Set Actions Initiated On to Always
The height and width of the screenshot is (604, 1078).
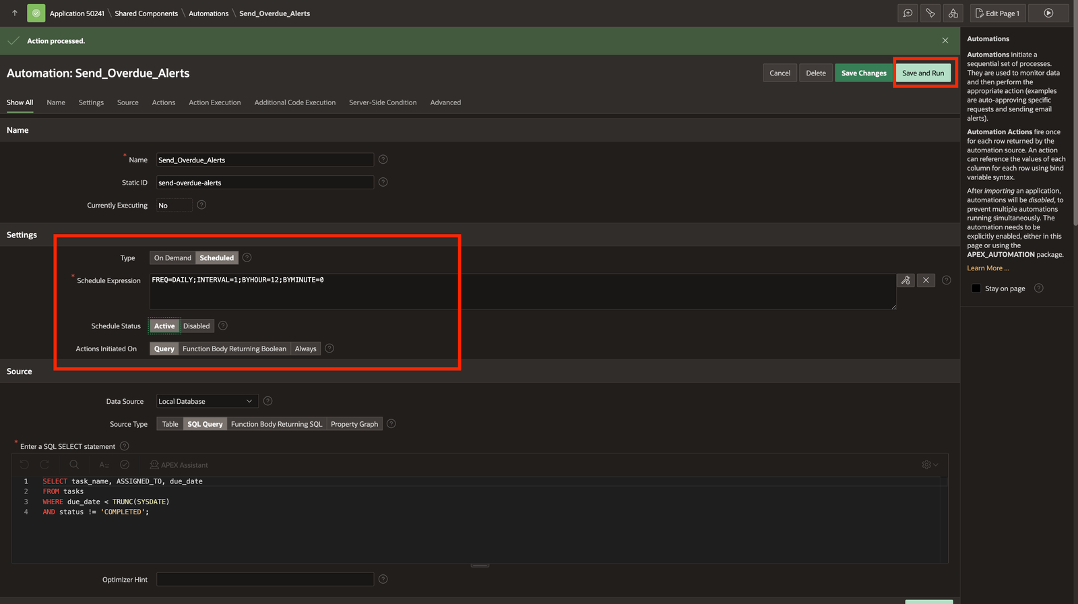(x=305, y=349)
